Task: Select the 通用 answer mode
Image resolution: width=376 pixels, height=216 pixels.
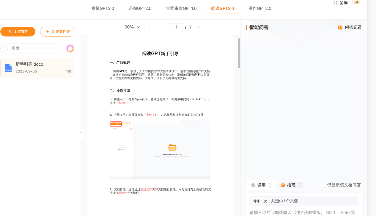Action: click(258, 185)
